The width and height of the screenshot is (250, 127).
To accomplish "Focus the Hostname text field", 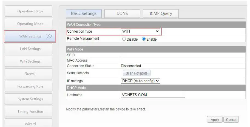I will [153, 95].
